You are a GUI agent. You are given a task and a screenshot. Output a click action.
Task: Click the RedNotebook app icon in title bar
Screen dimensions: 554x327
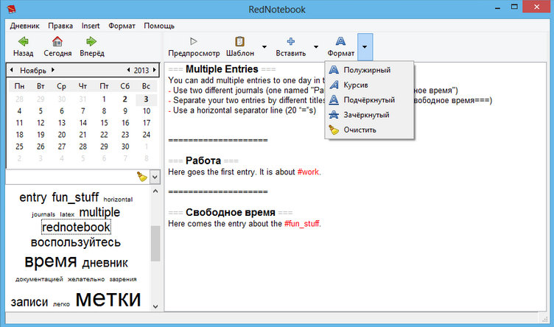[11, 9]
